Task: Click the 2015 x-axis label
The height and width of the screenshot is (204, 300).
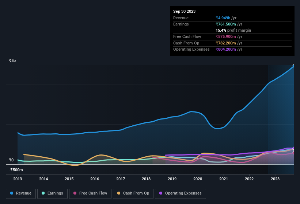Action: (x=69, y=179)
